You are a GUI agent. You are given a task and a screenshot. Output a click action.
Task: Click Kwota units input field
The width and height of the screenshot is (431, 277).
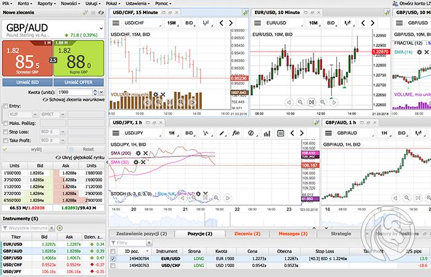click(75, 92)
